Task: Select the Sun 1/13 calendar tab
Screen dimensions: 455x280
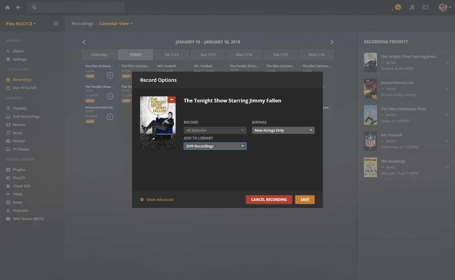Action: (208, 54)
